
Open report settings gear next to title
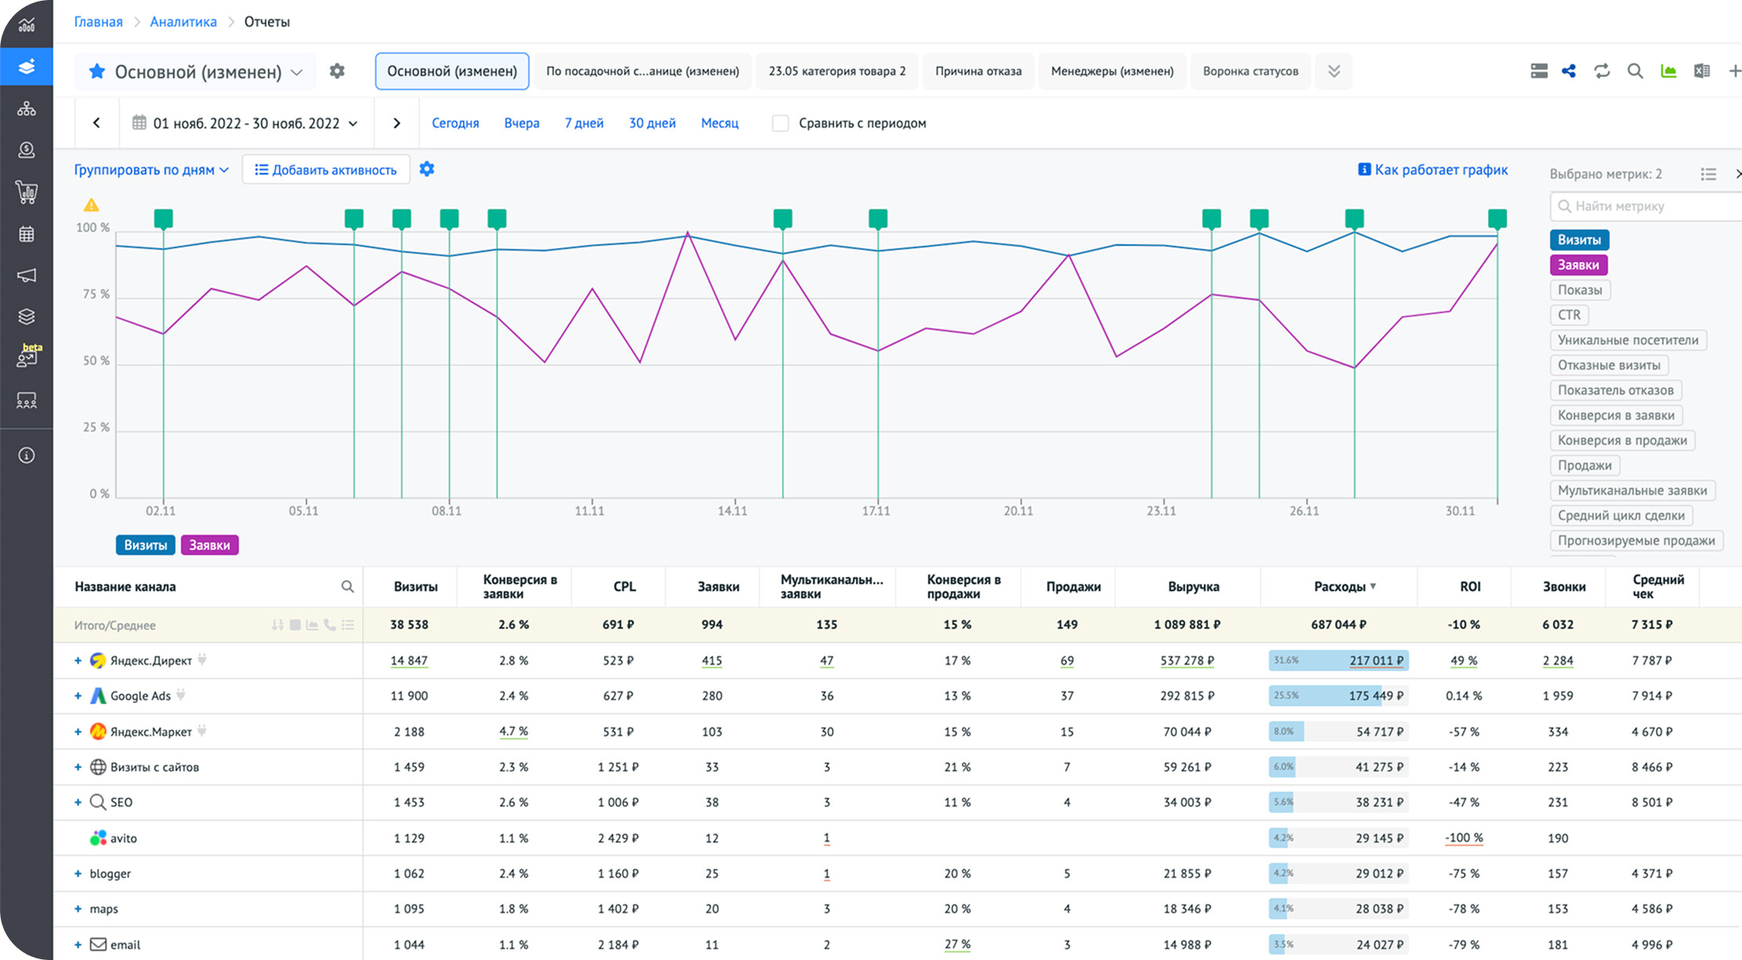[337, 71]
